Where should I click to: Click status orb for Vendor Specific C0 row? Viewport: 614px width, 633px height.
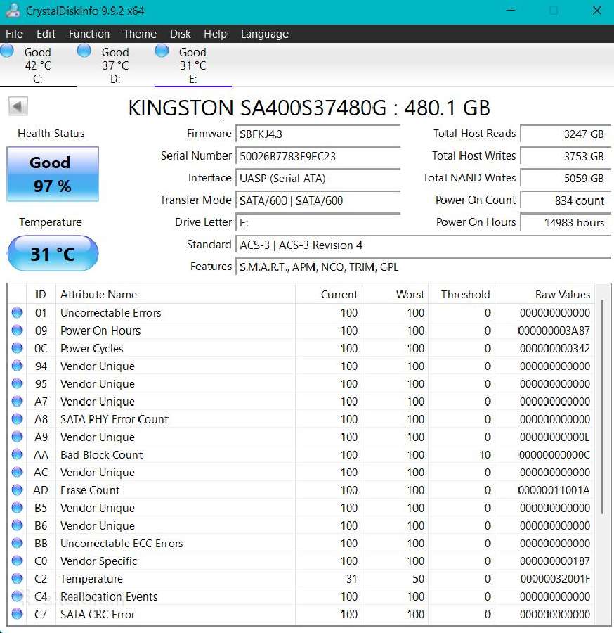tap(18, 561)
